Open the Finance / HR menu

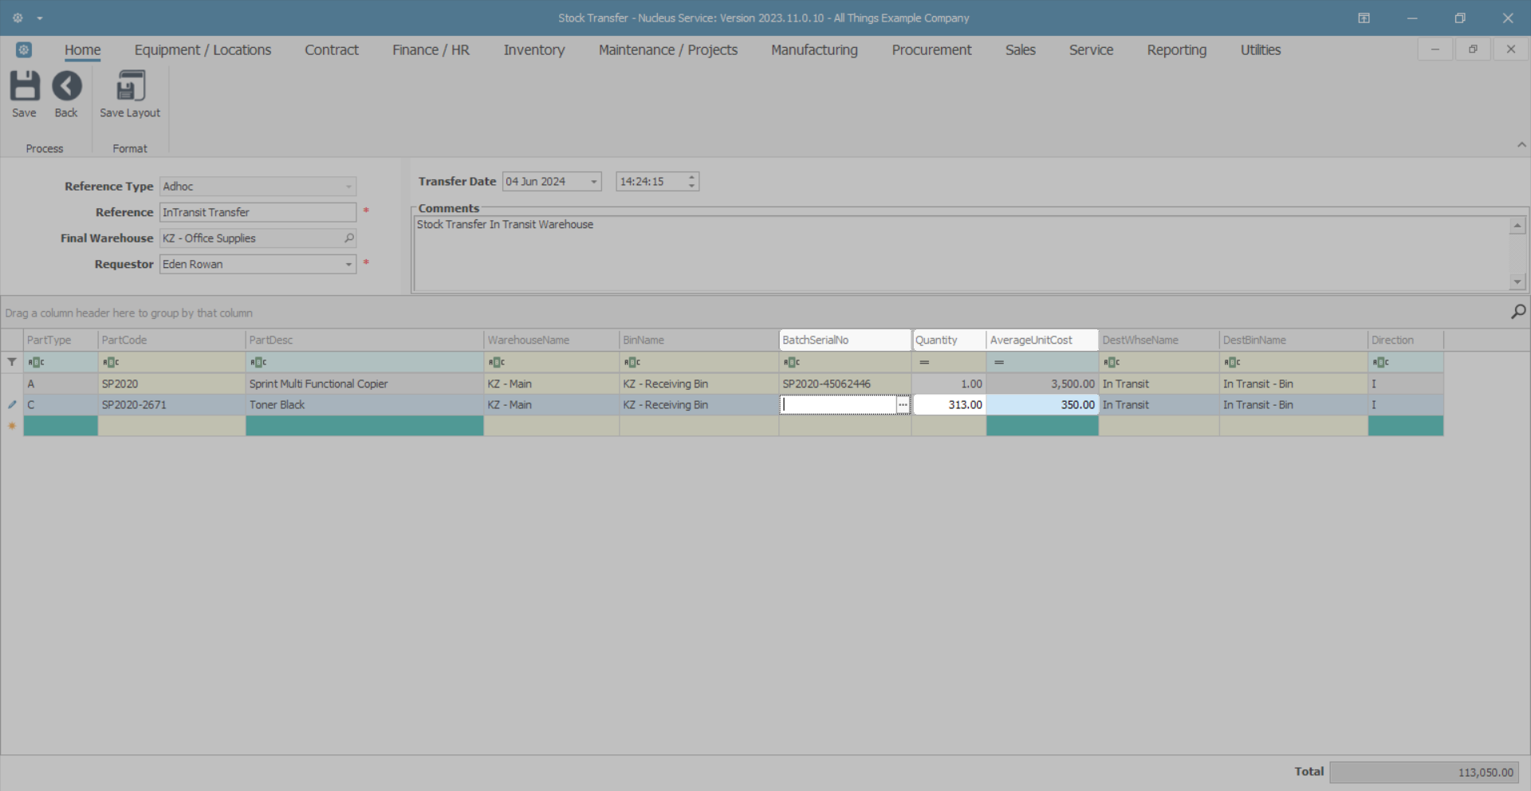431,49
